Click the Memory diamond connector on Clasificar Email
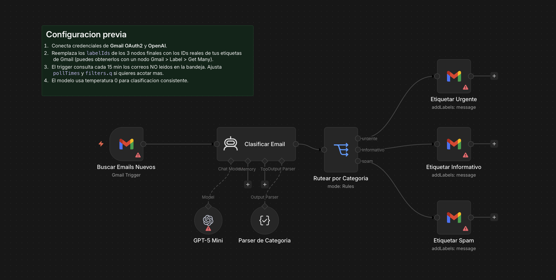 click(x=248, y=161)
